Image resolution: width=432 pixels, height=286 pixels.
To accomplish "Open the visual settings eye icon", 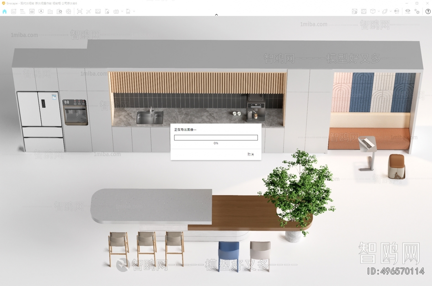I will point(408,11).
